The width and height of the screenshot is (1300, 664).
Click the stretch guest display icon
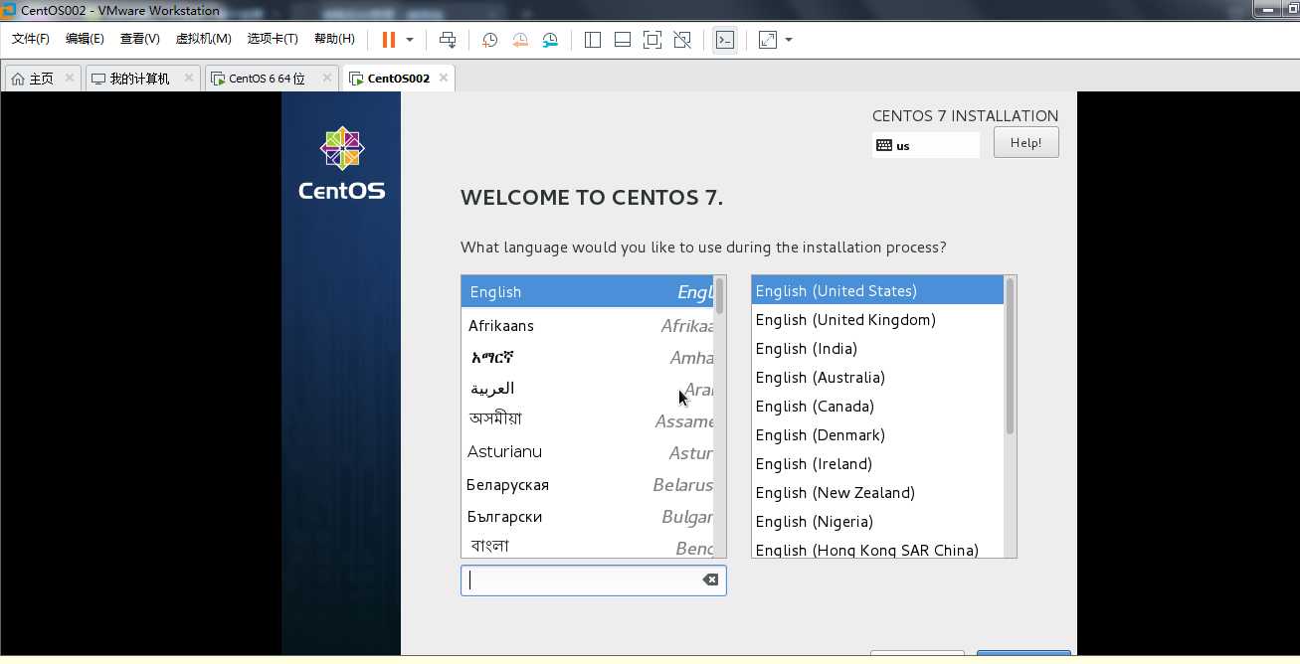768,40
